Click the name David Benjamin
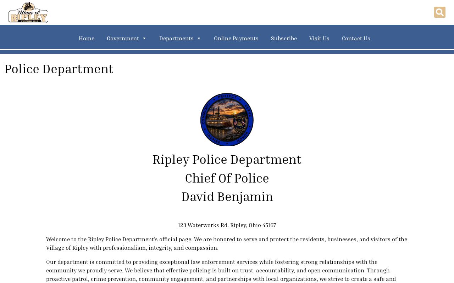Viewport: 454px width, 283px height. pyautogui.click(x=227, y=196)
